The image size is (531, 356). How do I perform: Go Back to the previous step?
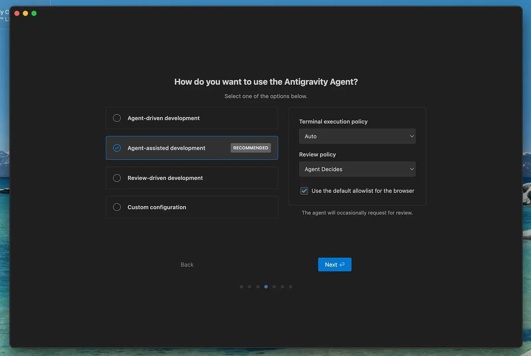coord(187,265)
